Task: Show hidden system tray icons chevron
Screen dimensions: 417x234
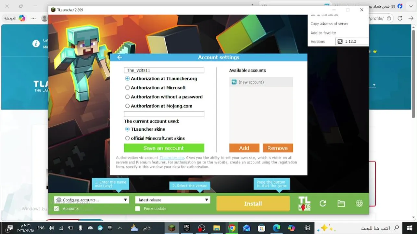Action: 120,228
